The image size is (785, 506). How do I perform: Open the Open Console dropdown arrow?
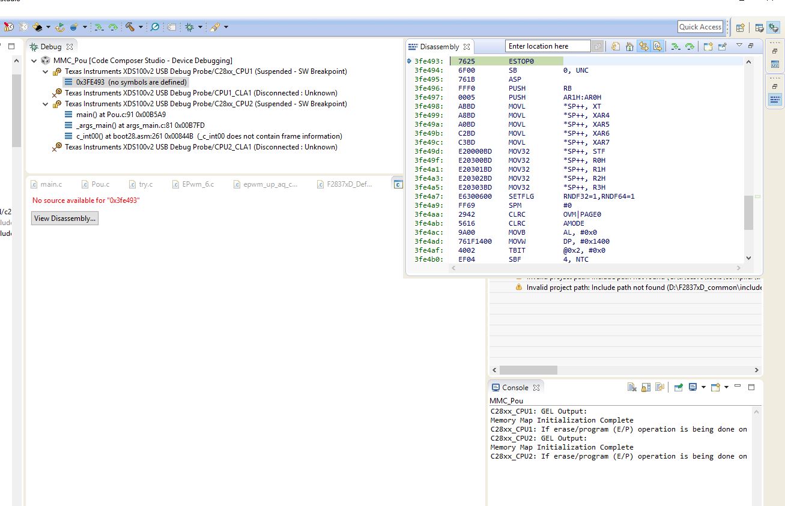[x=726, y=387]
